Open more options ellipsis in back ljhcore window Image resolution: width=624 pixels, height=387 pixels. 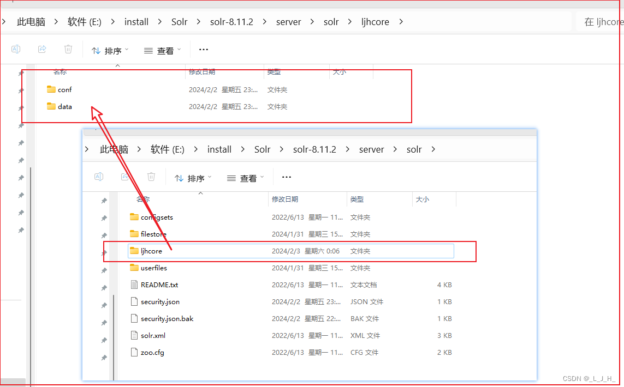[x=203, y=50]
